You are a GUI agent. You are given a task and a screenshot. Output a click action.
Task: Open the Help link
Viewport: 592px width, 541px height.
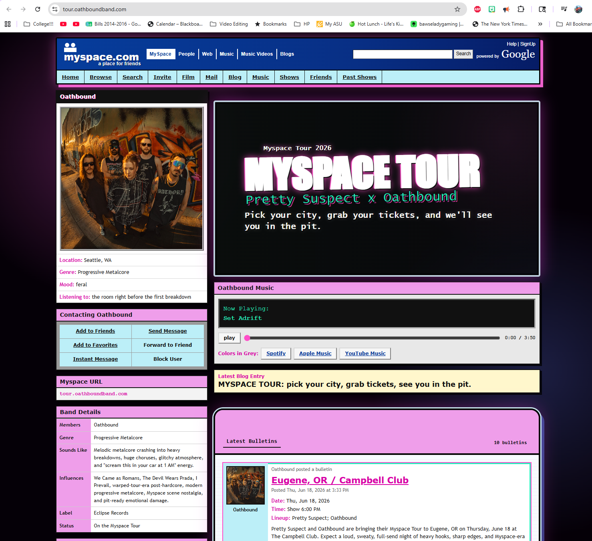pos(511,44)
